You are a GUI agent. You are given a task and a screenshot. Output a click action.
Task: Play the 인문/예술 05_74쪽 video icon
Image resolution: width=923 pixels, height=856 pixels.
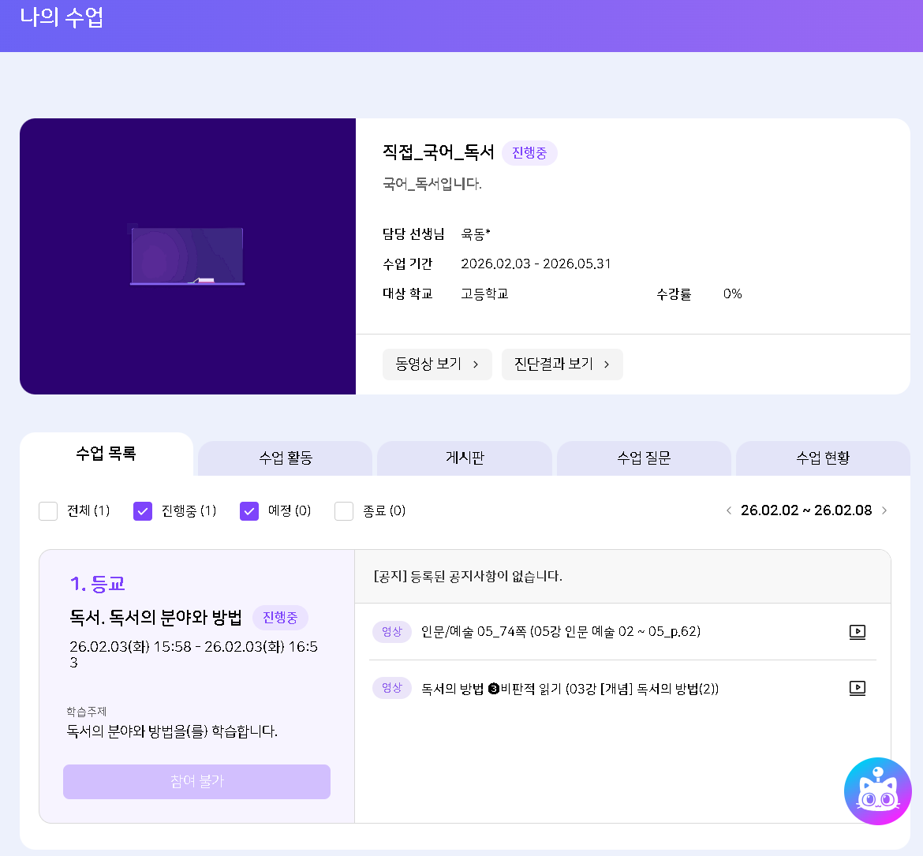pyautogui.click(x=857, y=632)
